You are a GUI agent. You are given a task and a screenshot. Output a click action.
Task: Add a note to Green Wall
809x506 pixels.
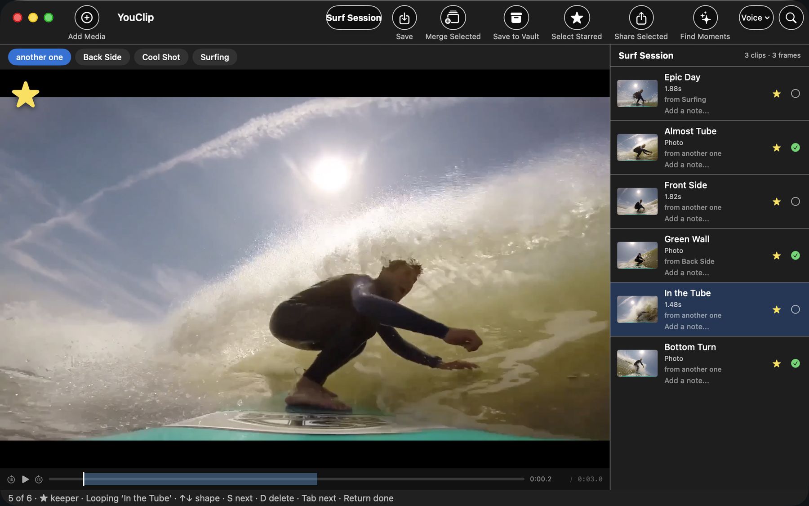[x=686, y=273]
